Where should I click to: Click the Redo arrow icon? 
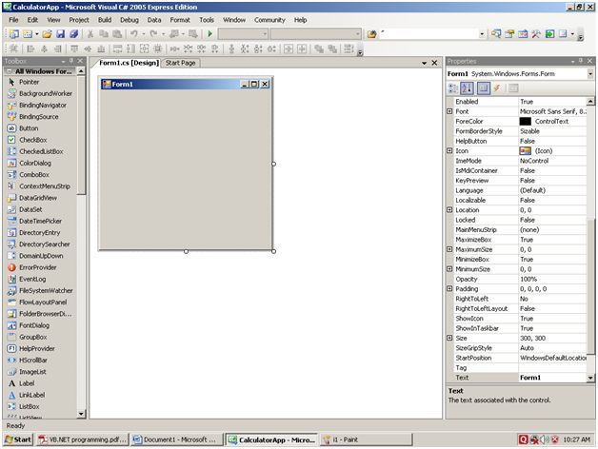click(153, 34)
